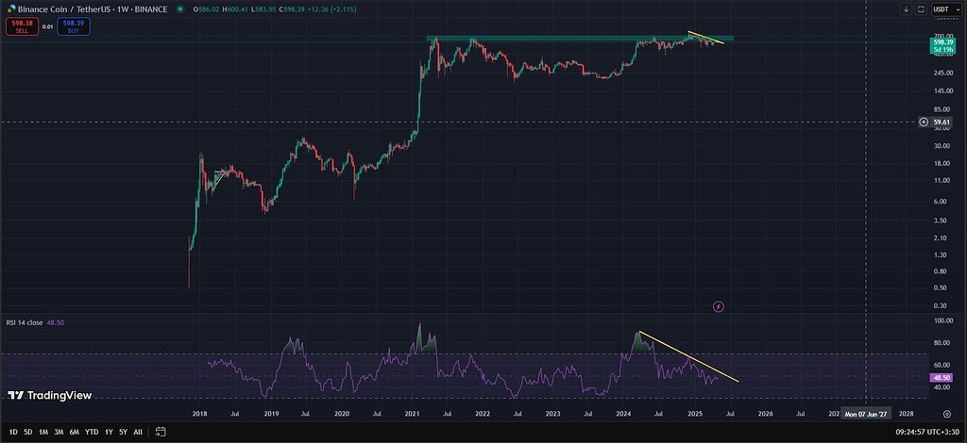Click the O586.02 open price value
This screenshot has width=967, height=443.
coord(205,9)
